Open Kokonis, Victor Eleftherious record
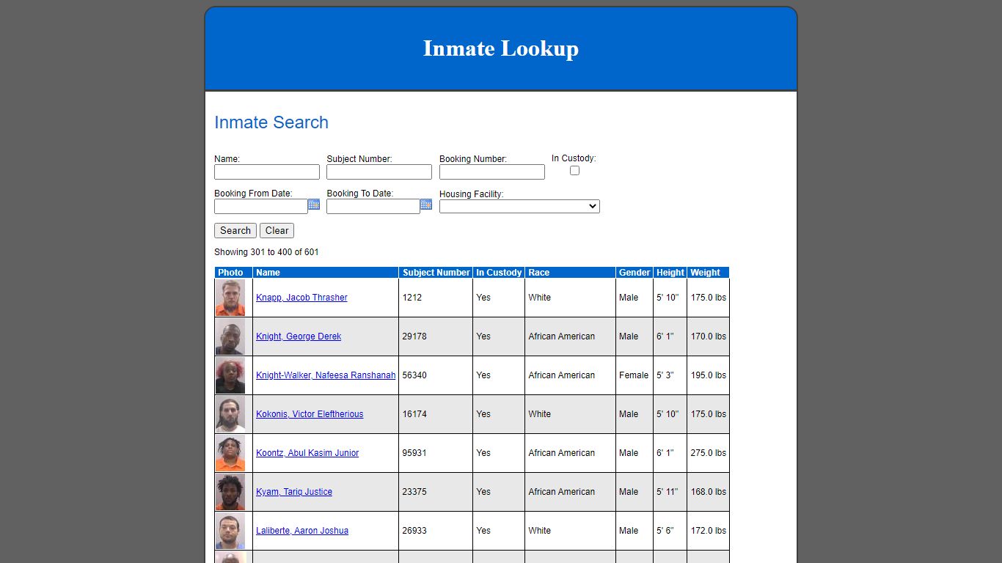1002x563 pixels. coord(309,413)
